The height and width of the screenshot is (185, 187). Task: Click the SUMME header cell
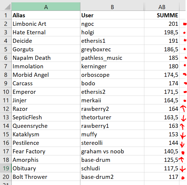[x=162, y=15]
